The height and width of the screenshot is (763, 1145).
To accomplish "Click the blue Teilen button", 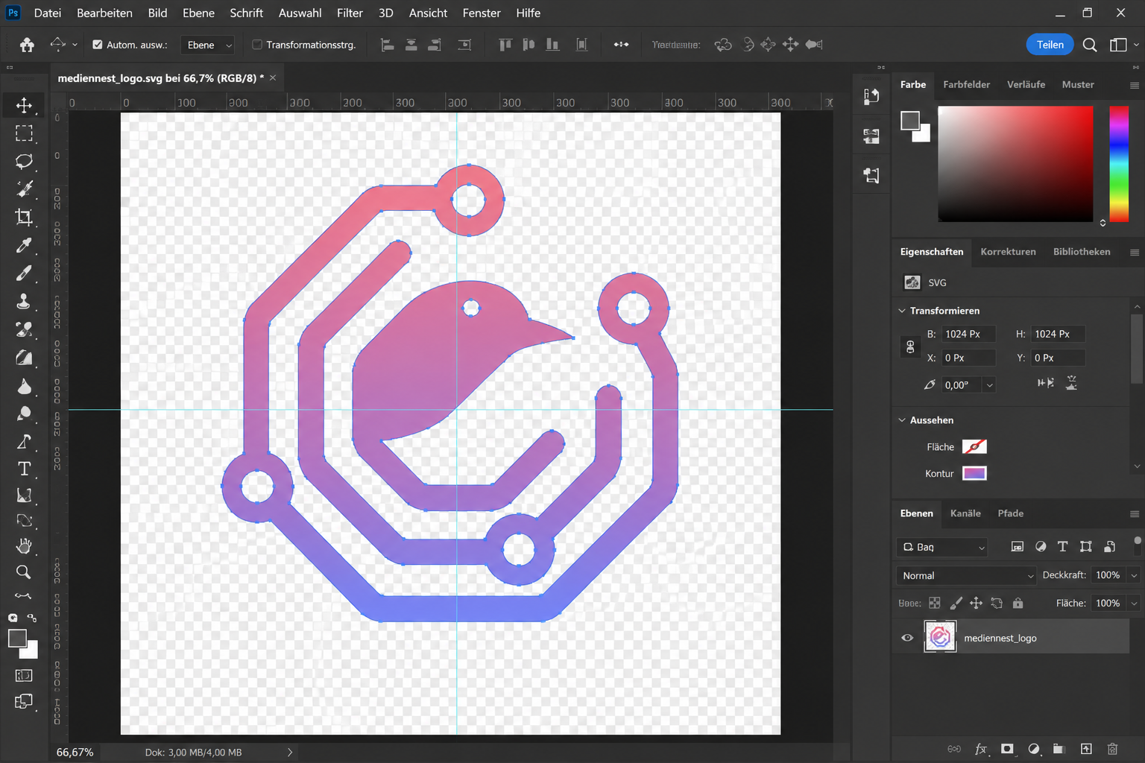I will click(x=1050, y=45).
